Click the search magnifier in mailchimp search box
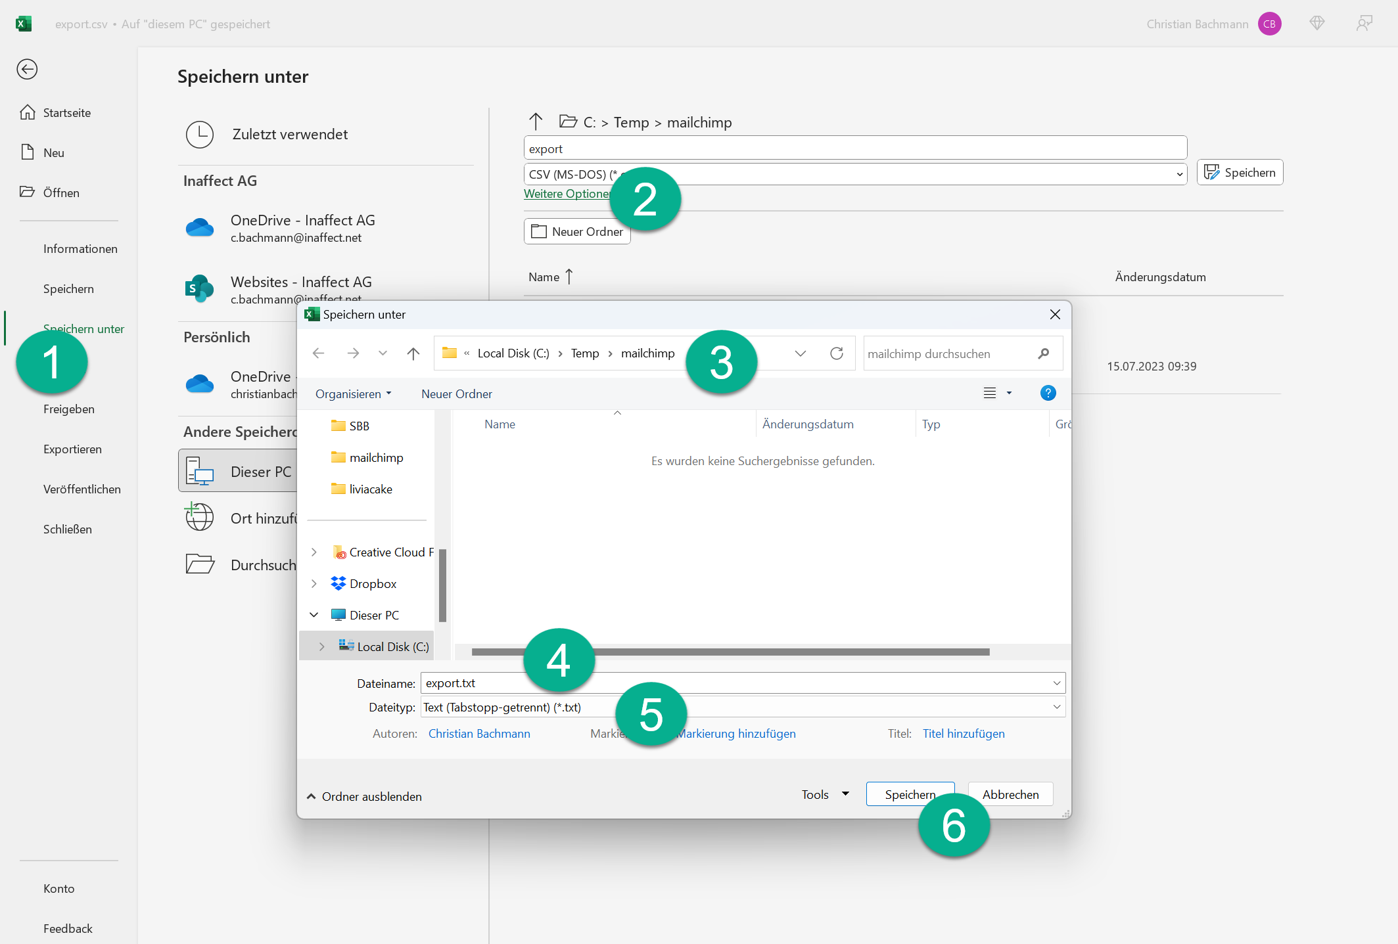Viewport: 1398px width, 944px height. [x=1043, y=353]
